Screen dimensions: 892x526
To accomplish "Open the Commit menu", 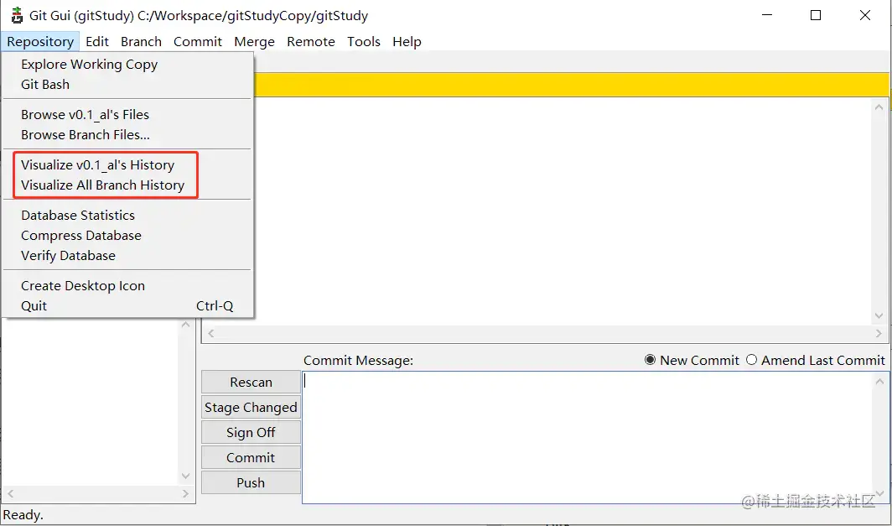I will point(197,42).
